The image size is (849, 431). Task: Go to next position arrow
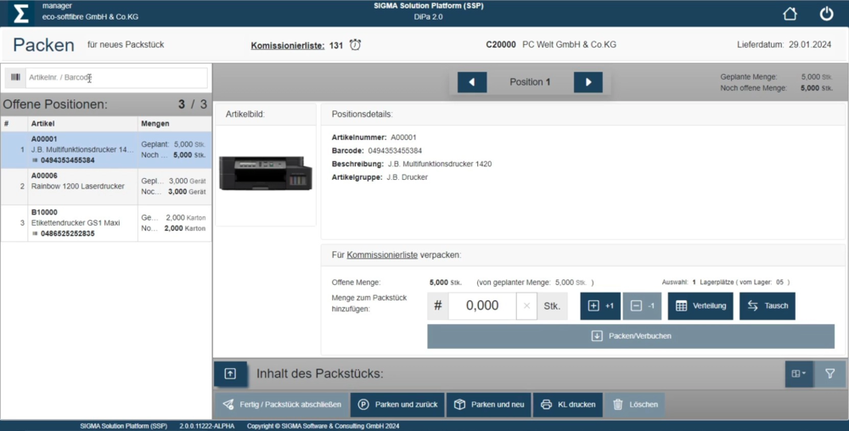[x=588, y=82]
